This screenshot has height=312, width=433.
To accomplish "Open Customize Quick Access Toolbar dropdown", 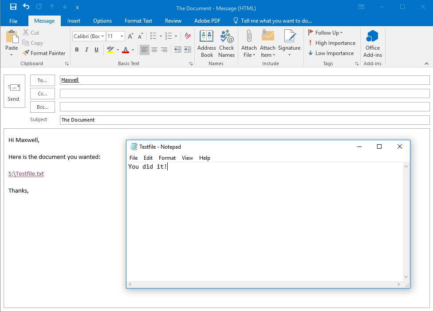I will 77,8.
